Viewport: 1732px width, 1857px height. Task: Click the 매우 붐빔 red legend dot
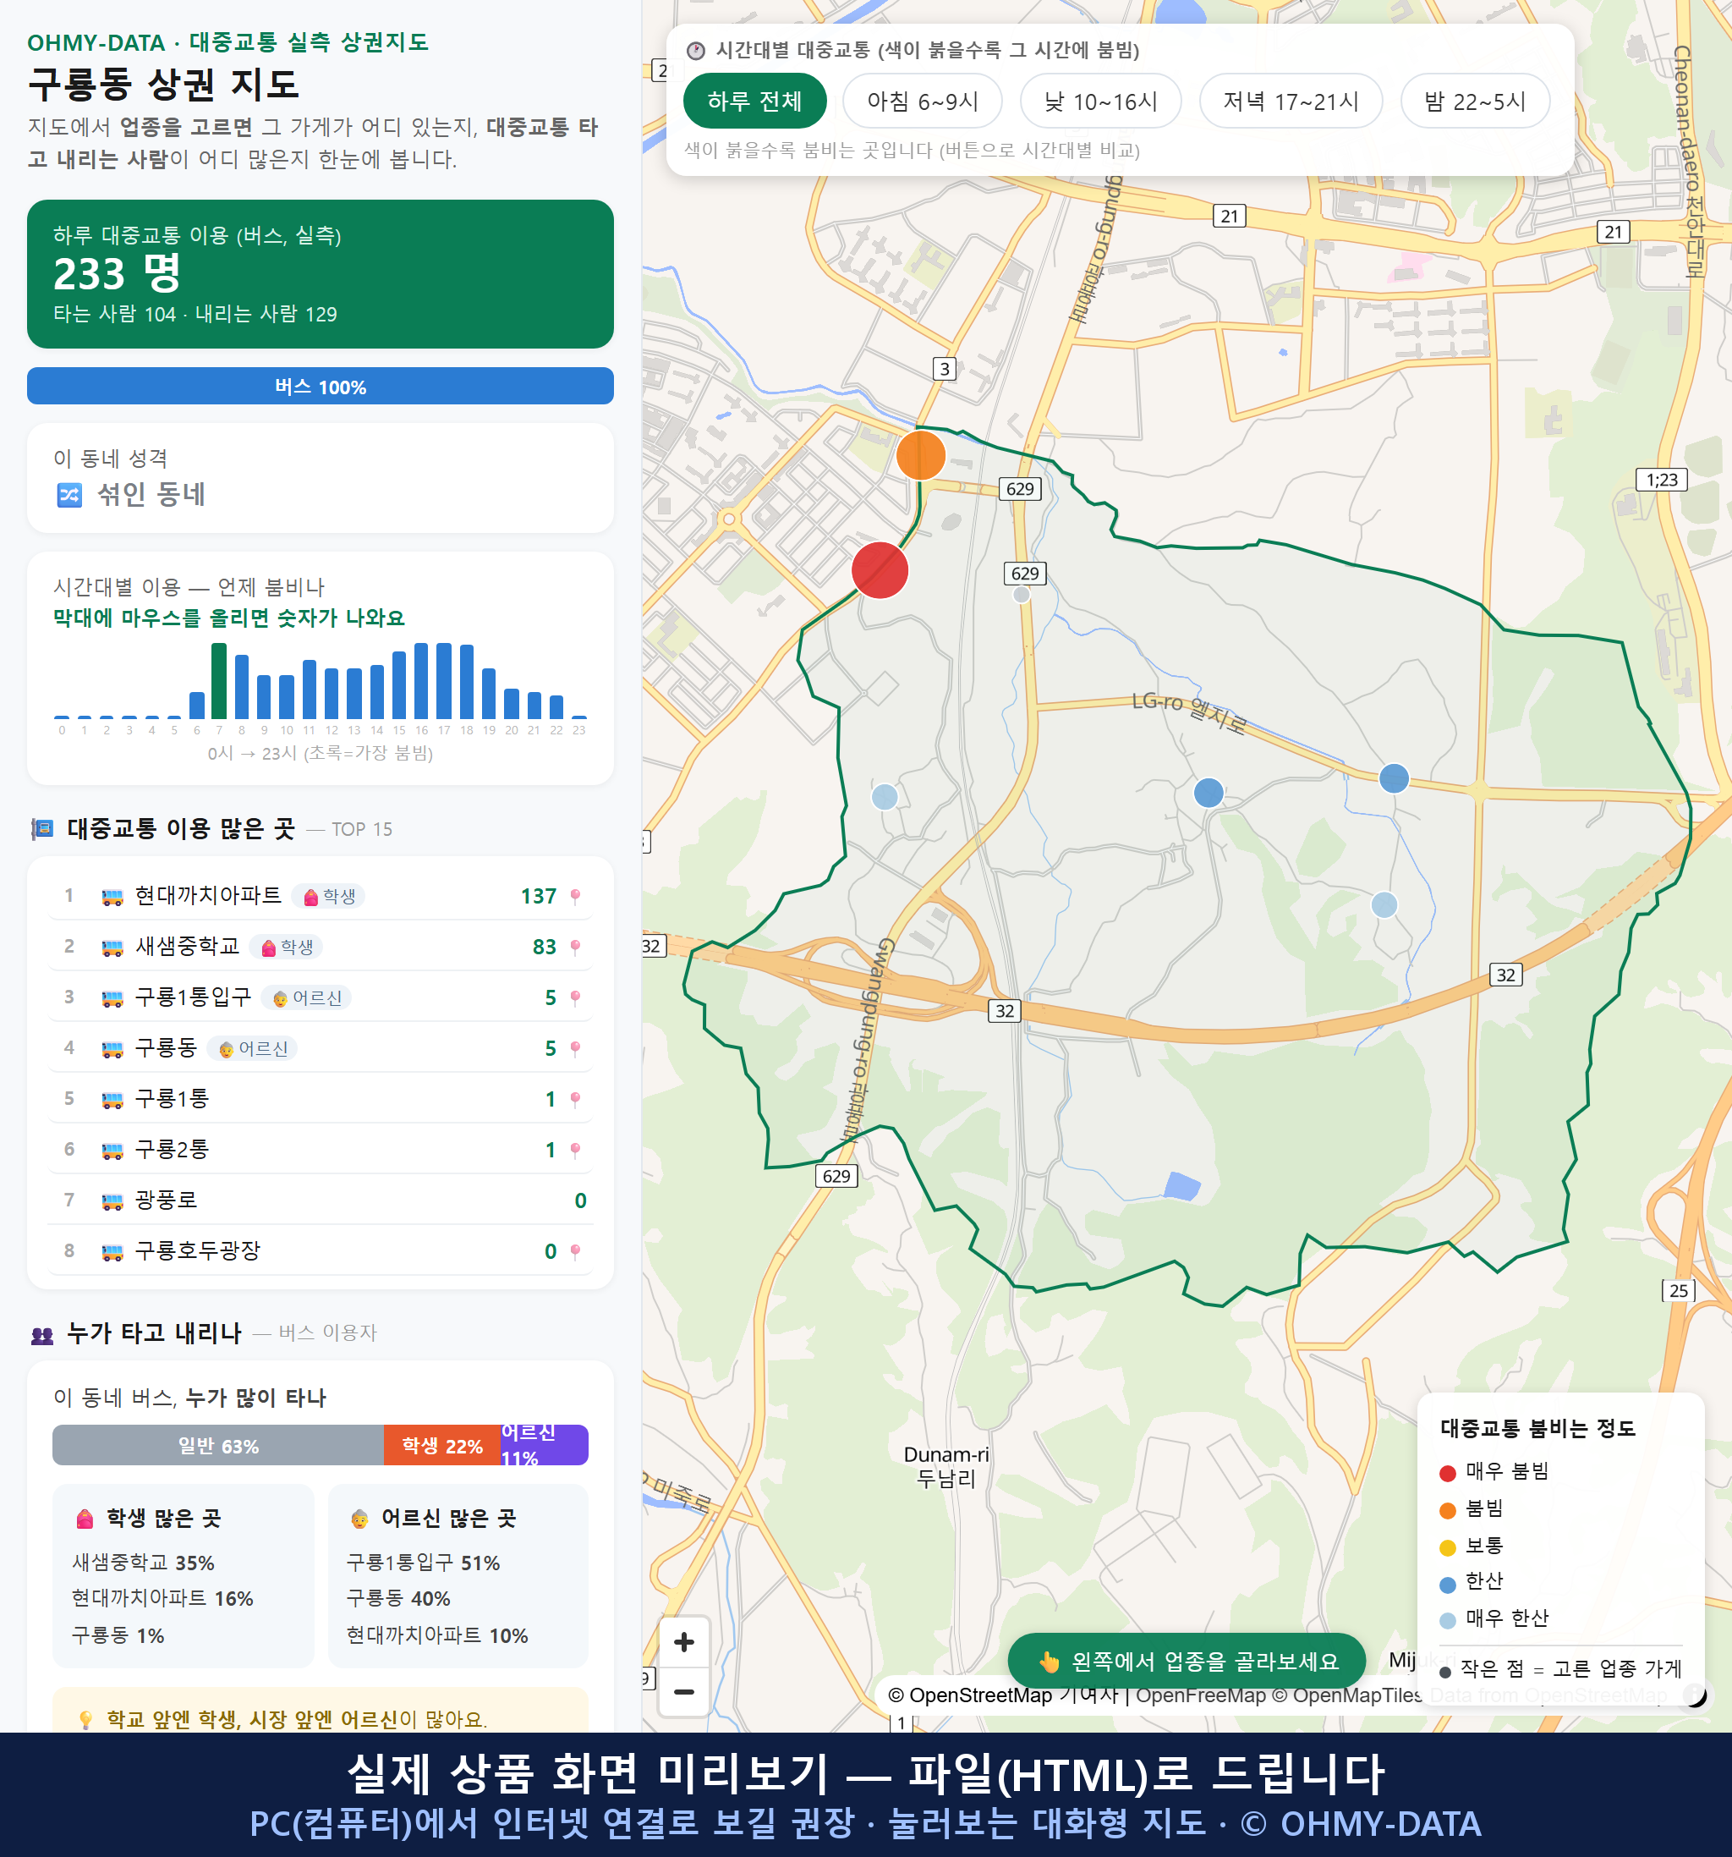tap(1447, 1473)
